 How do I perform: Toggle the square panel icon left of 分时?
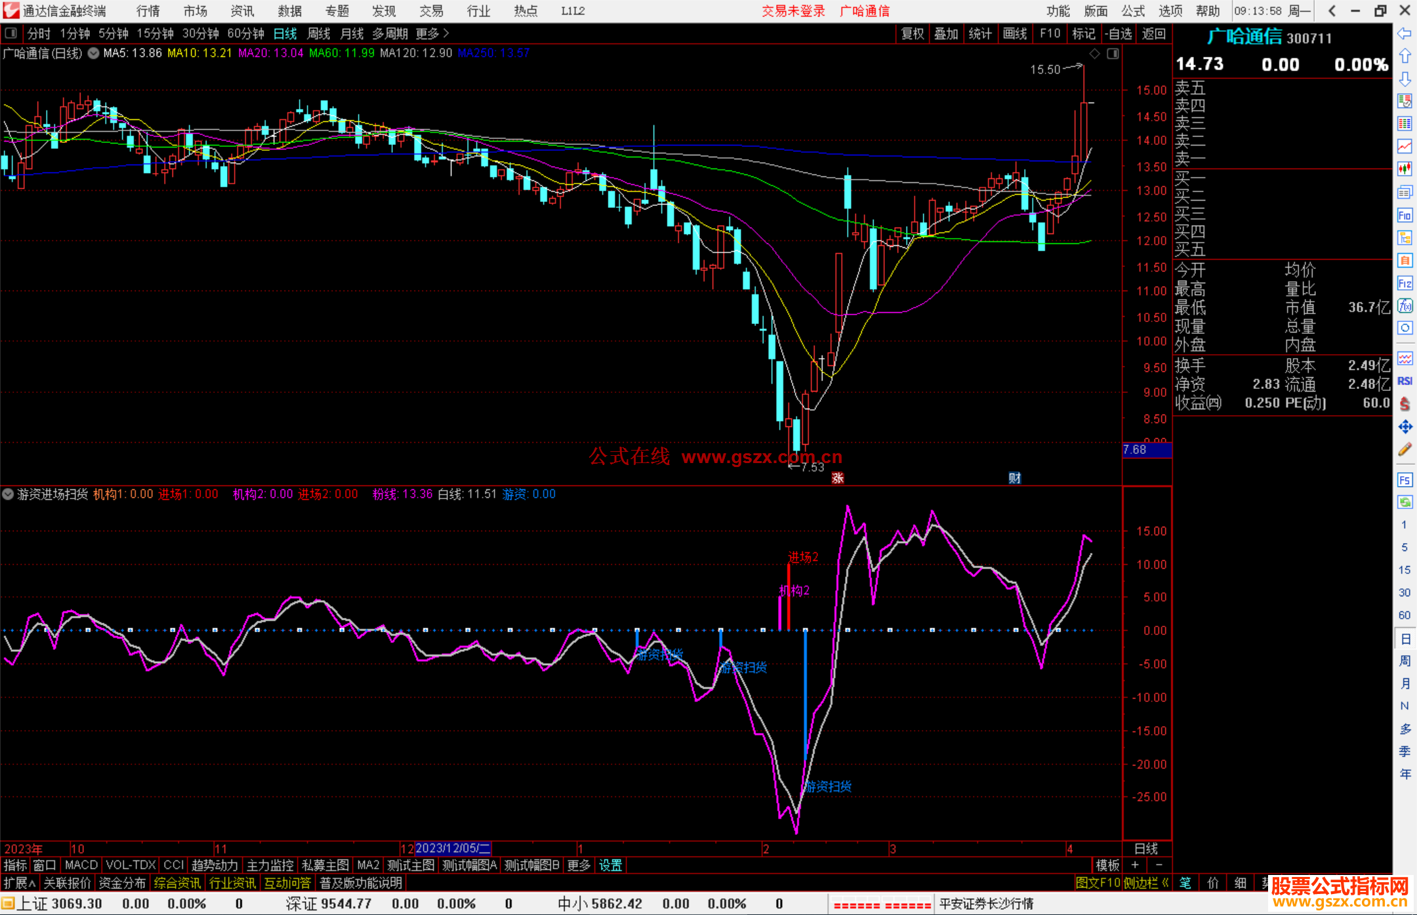11,33
